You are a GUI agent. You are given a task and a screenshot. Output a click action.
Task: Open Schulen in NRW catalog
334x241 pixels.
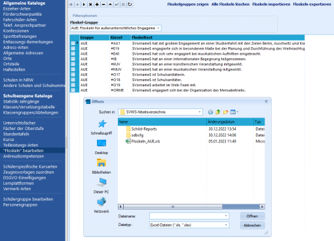pyautogui.click(x=18, y=80)
